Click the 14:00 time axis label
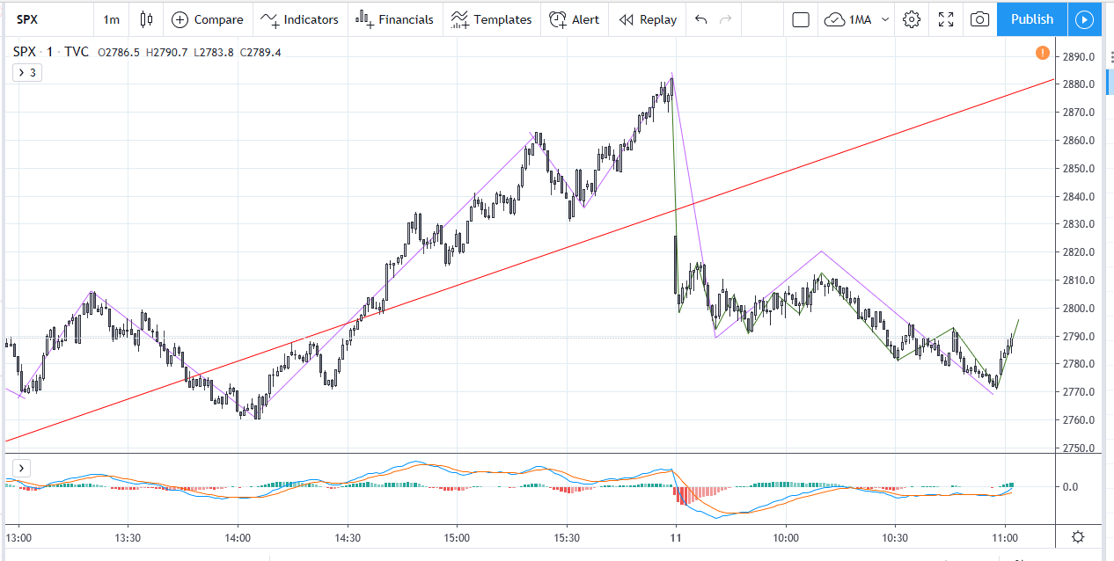1114x561 pixels. click(x=238, y=537)
